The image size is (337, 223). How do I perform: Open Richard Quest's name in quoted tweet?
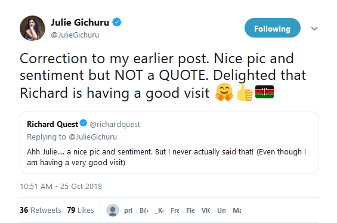52,124
